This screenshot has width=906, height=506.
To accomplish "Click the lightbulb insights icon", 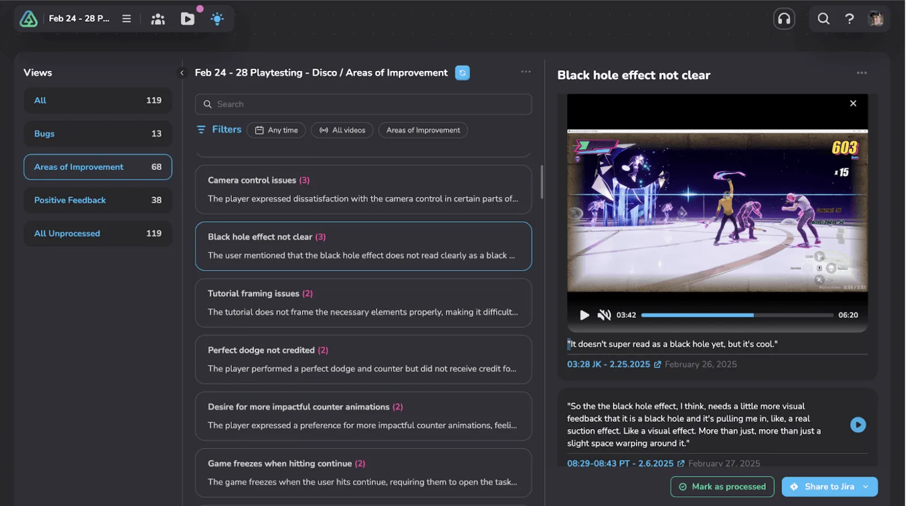I will click(x=217, y=19).
